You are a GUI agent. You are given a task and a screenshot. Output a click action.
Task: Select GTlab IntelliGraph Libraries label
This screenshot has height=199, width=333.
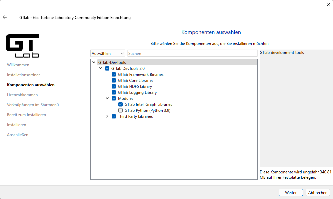point(148,104)
